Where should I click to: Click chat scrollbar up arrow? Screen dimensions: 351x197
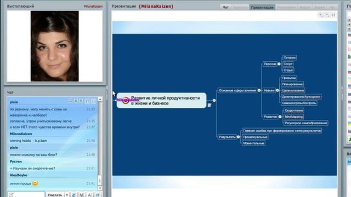point(100,99)
